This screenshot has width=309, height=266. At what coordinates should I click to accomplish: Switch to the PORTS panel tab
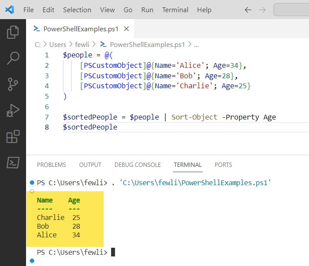point(223,165)
